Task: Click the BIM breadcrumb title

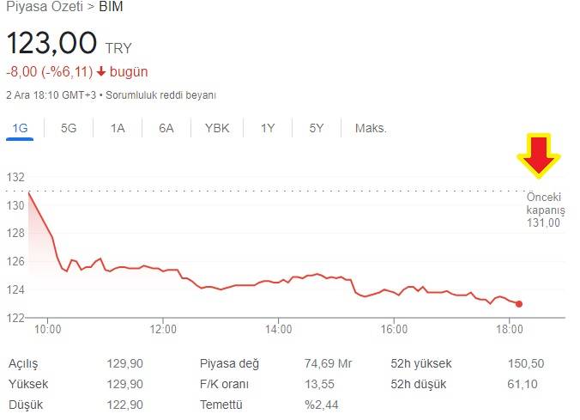Action: (111, 7)
